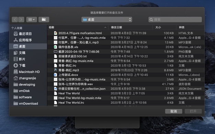Viewport: 215px width, 134px height.
Task: Click the document icon of Heal The World text file
Action: [x=55, y=93]
